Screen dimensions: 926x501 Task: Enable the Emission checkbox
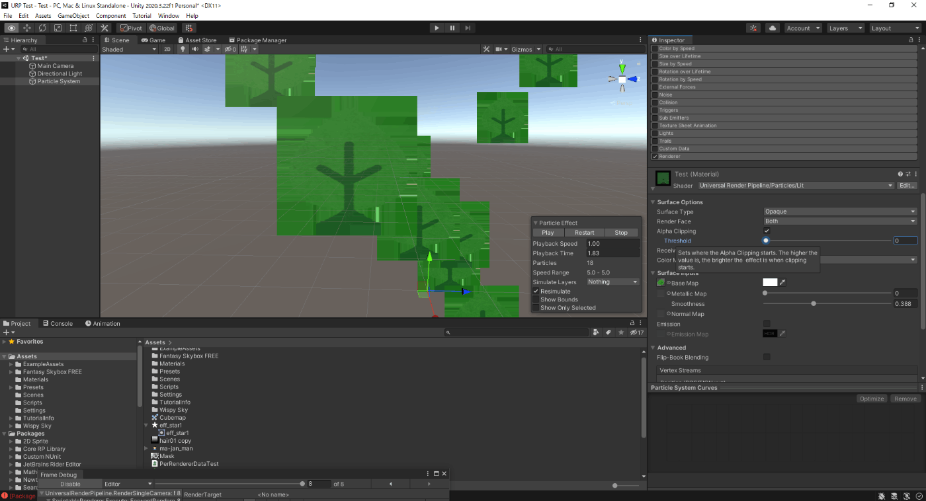tap(767, 324)
